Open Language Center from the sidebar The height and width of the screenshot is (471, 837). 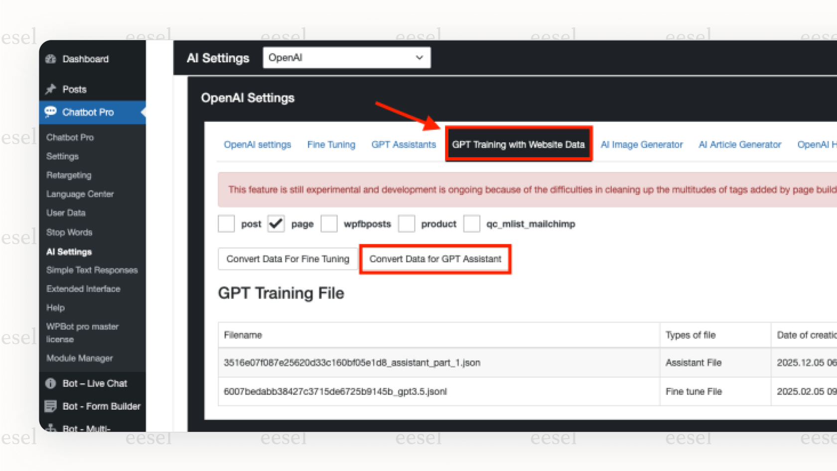80,194
